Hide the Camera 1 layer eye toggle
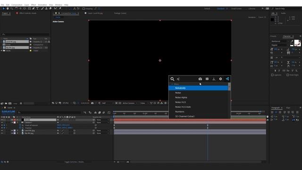This screenshot has height=170, width=302. coord(2,123)
